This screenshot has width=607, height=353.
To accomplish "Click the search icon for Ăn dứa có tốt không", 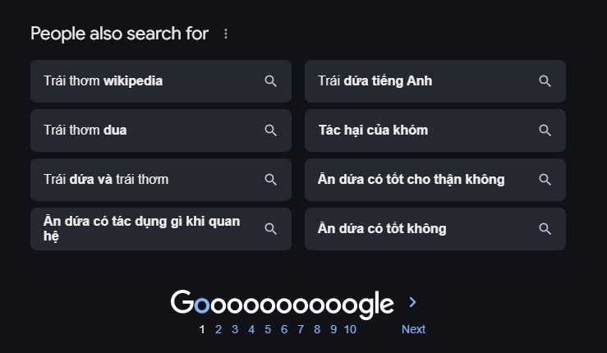I will click(x=545, y=229).
